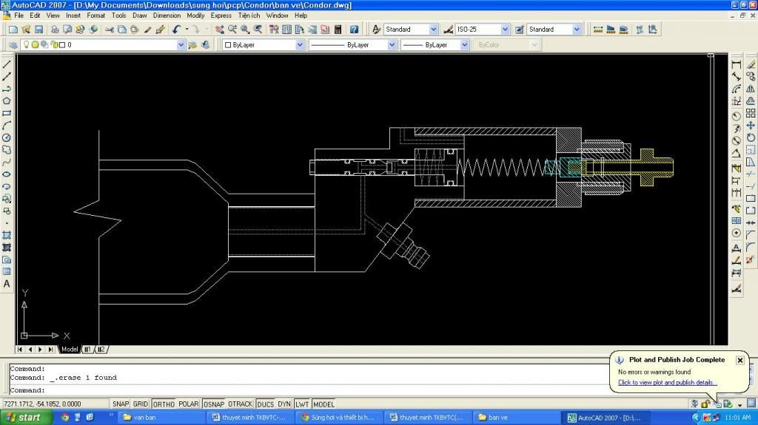This screenshot has height=425, width=758.
Task: Select the Mirror modify tool
Action: click(751, 89)
